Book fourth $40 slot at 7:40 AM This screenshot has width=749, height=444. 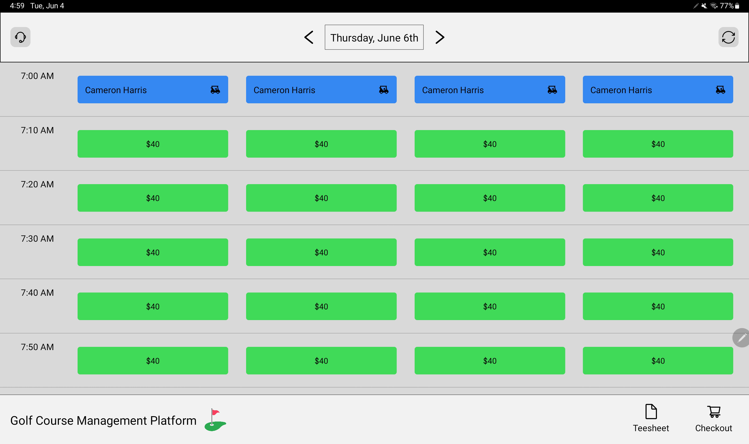tap(658, 306)
